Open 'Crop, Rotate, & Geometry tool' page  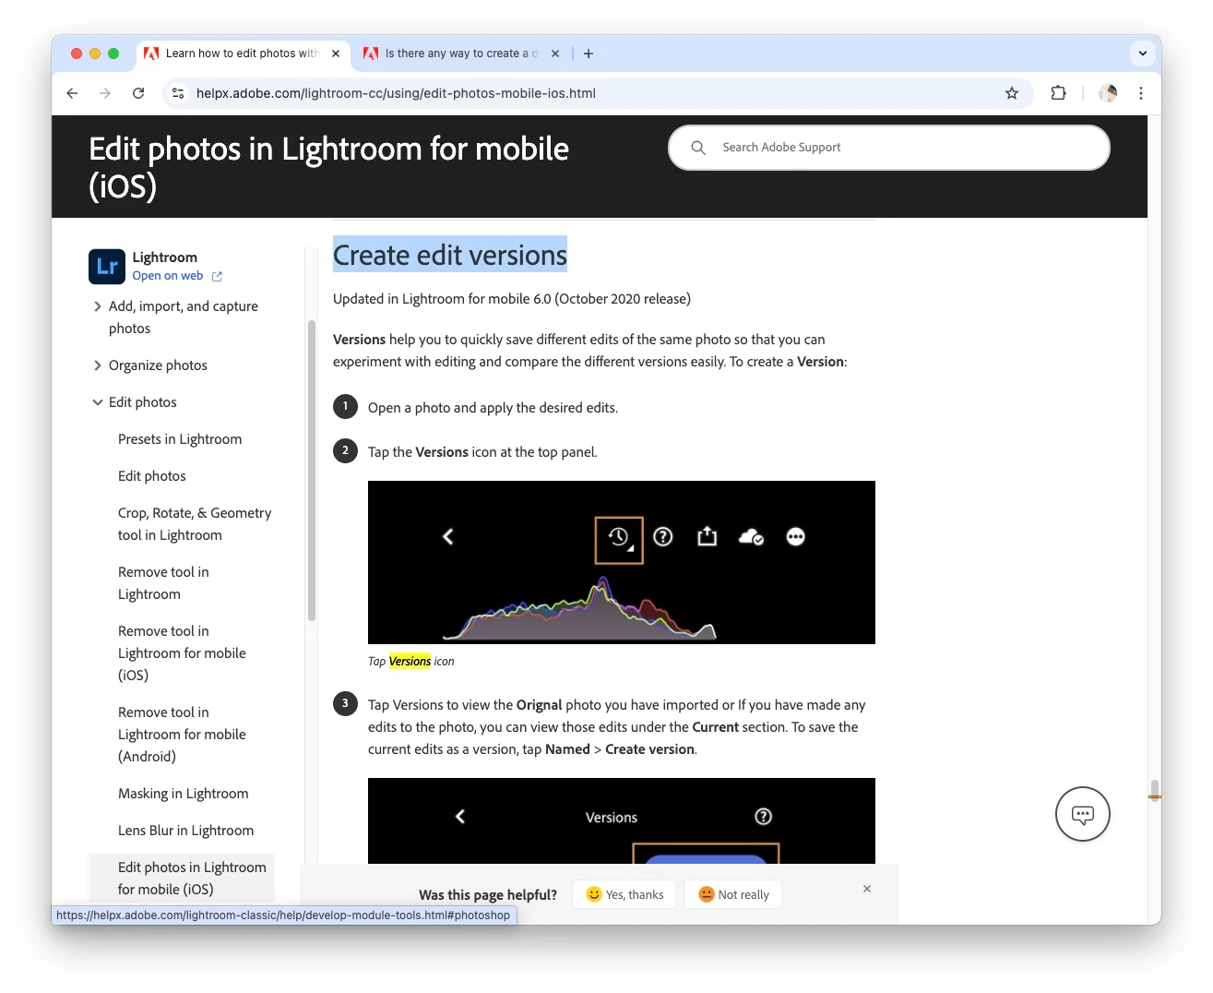pyautogui.click(x=195, y=524)
